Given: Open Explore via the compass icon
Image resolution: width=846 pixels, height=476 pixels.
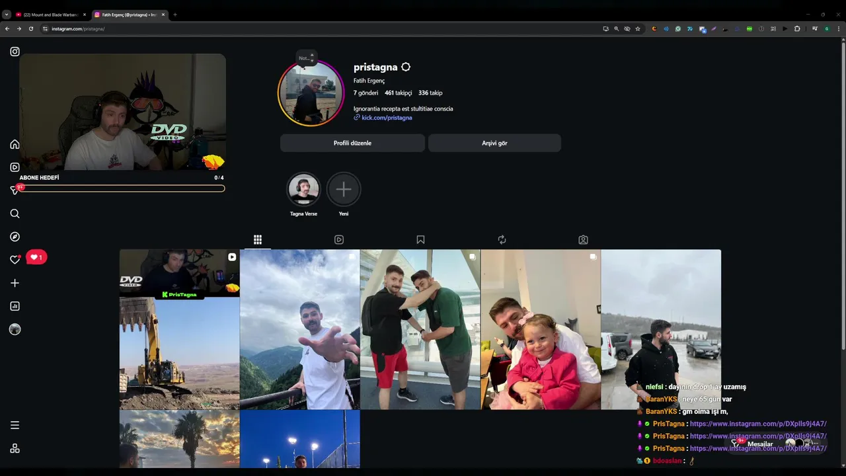Looking at the screenshot, I should tap(15, 237).
